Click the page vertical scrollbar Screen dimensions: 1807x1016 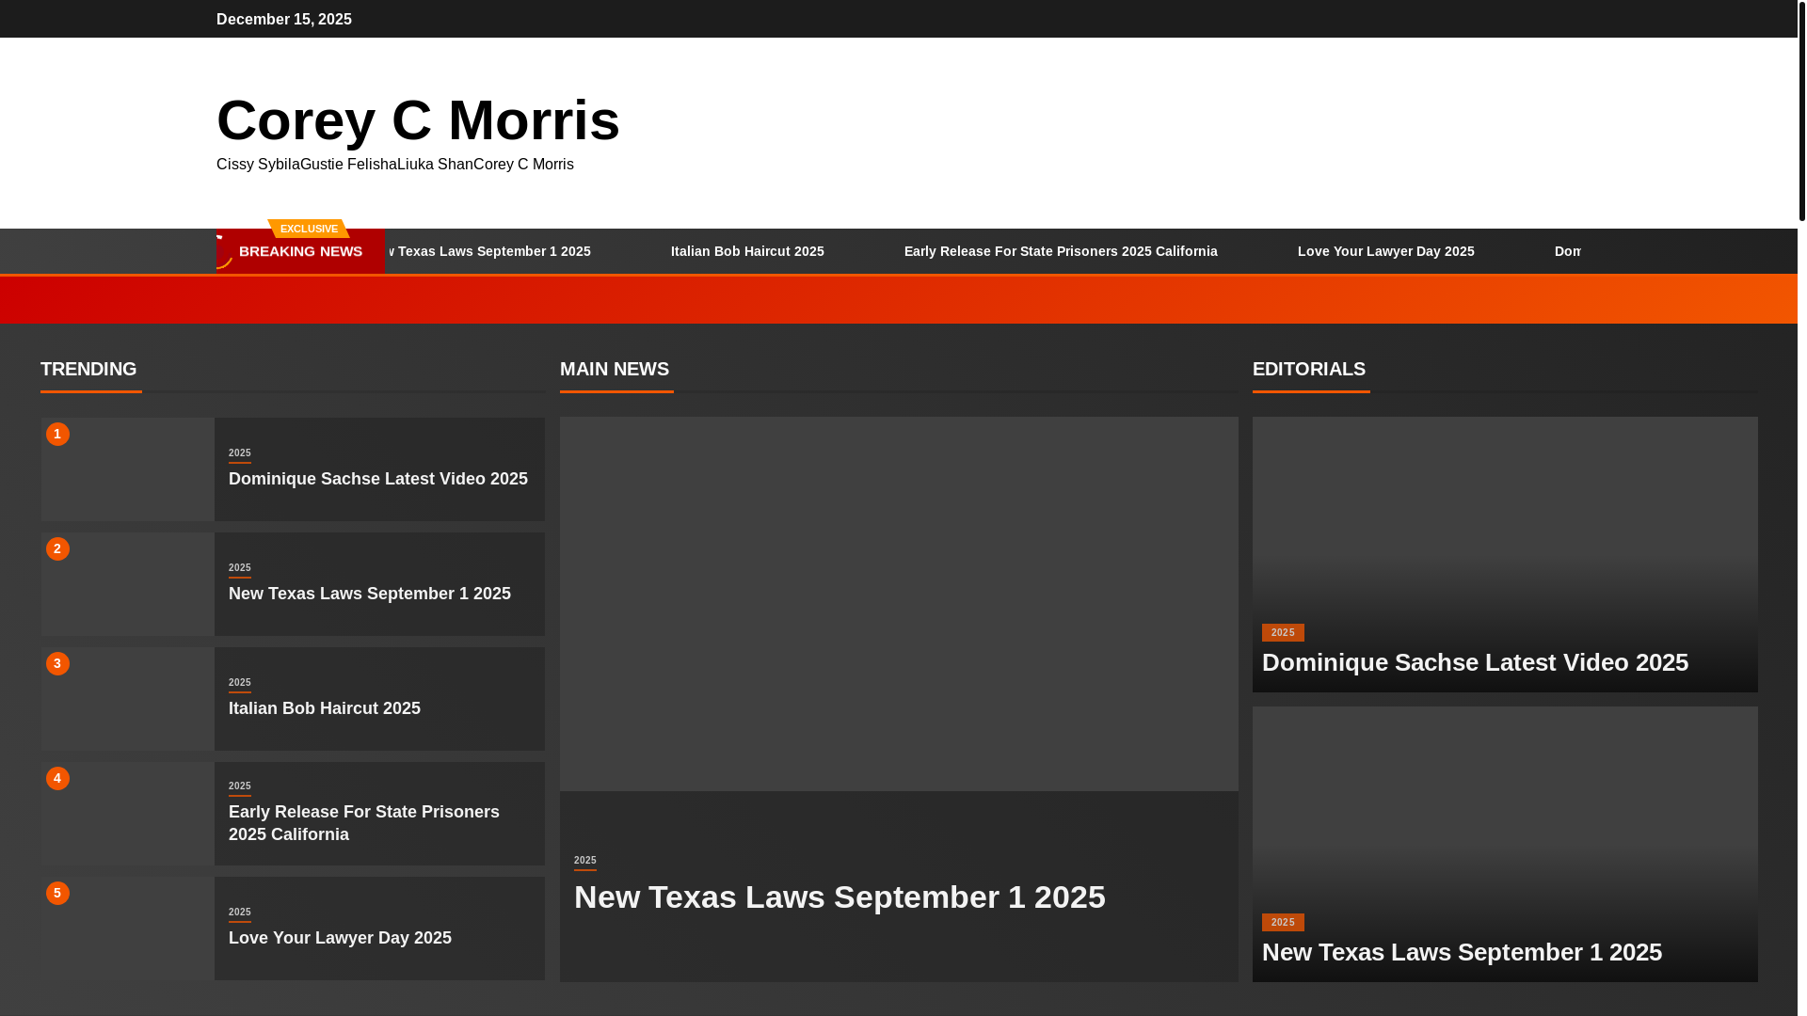[x=1802, y=111]
